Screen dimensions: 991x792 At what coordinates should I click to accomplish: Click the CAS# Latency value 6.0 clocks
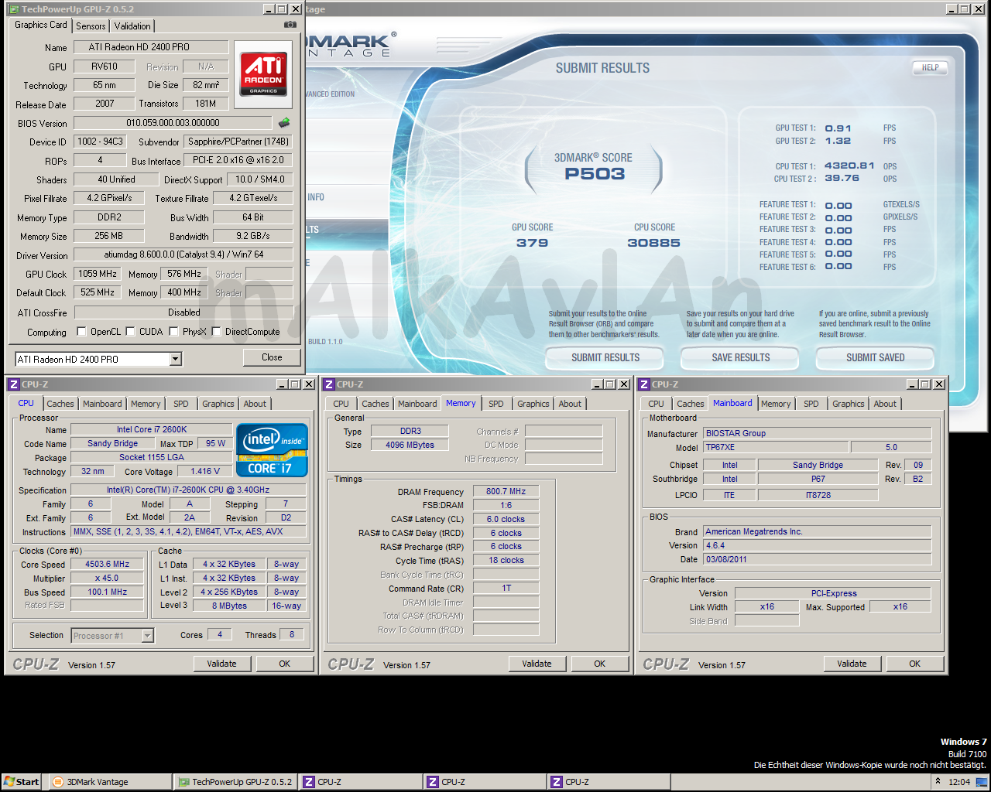[x=506, y=519]
